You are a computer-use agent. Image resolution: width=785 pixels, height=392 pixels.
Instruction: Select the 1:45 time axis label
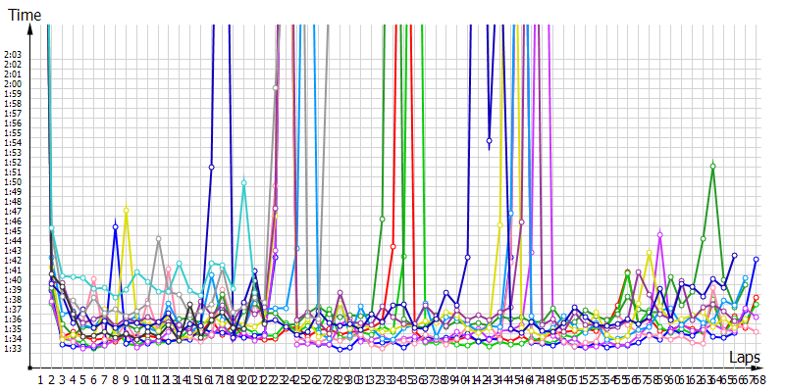click(x=13, y=231)
